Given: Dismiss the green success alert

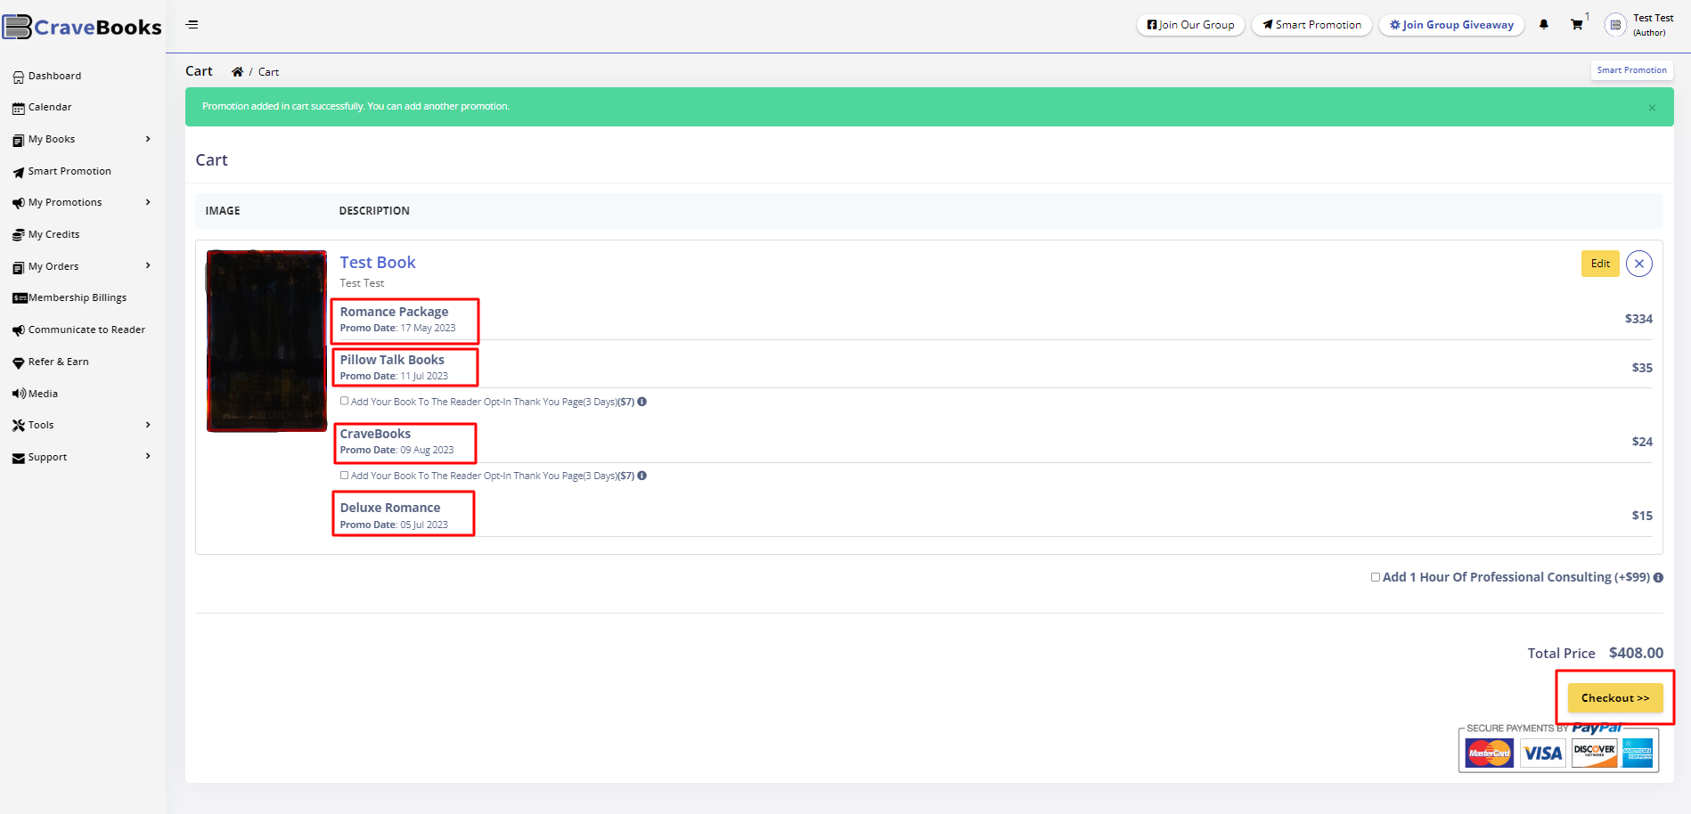Looking at the screenshot, I should (x=1652, y=108).
